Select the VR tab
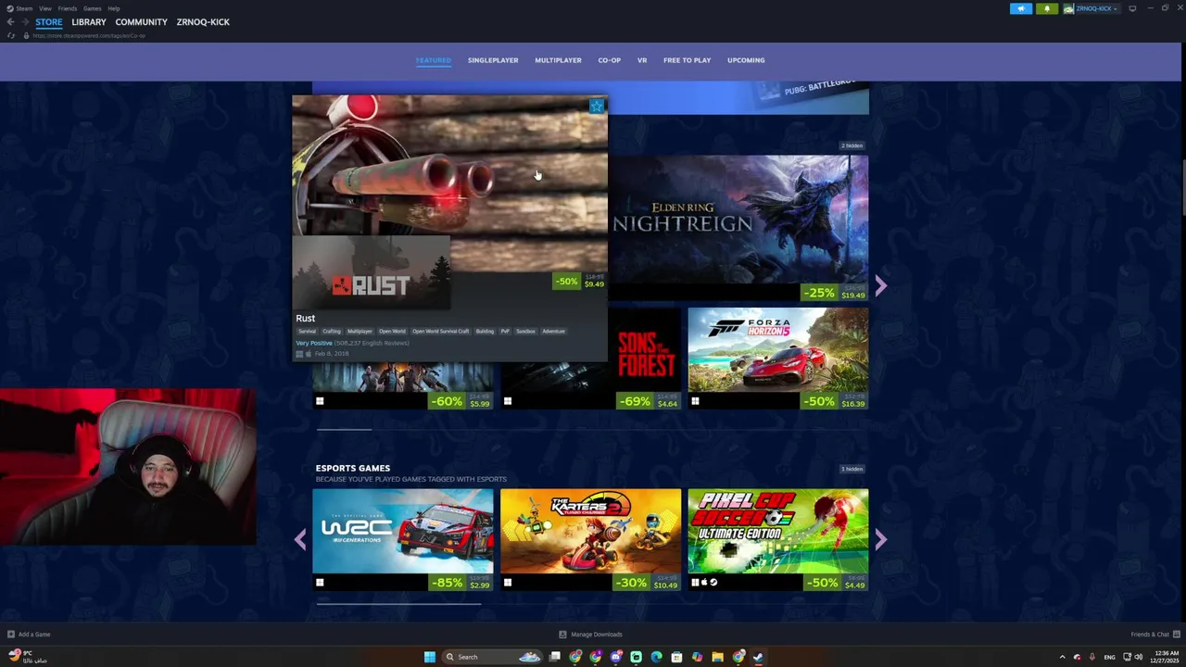 coord(642,60)
